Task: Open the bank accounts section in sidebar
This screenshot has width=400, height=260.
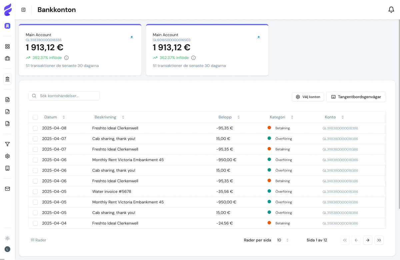Action: (7, 79)
